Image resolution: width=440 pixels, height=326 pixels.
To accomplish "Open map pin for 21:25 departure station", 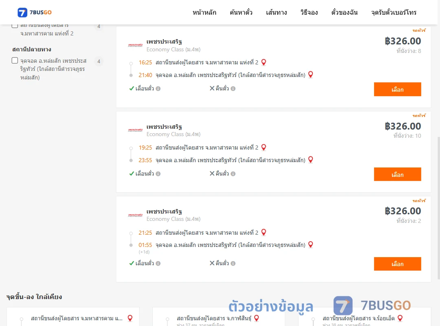I will [x=264, y=232].
